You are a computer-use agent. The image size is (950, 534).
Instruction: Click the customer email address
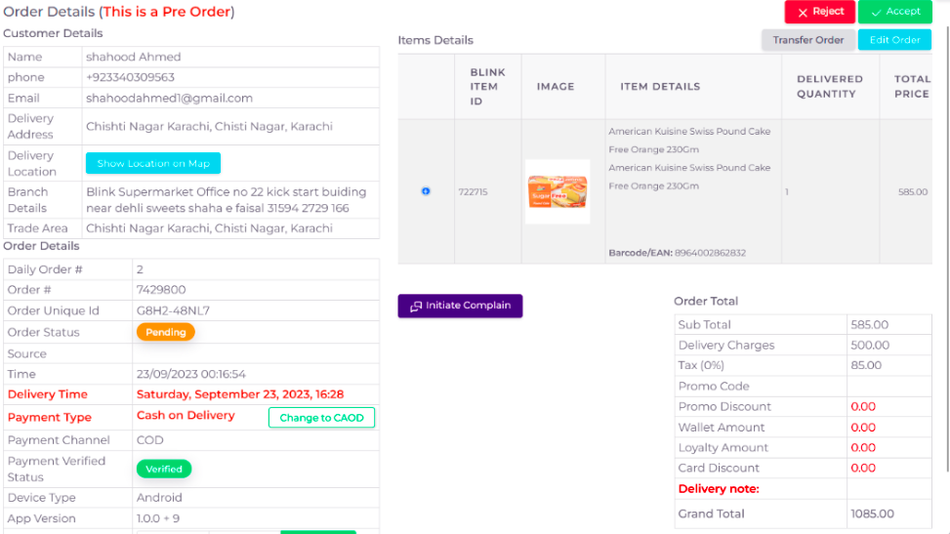point(169,98)
